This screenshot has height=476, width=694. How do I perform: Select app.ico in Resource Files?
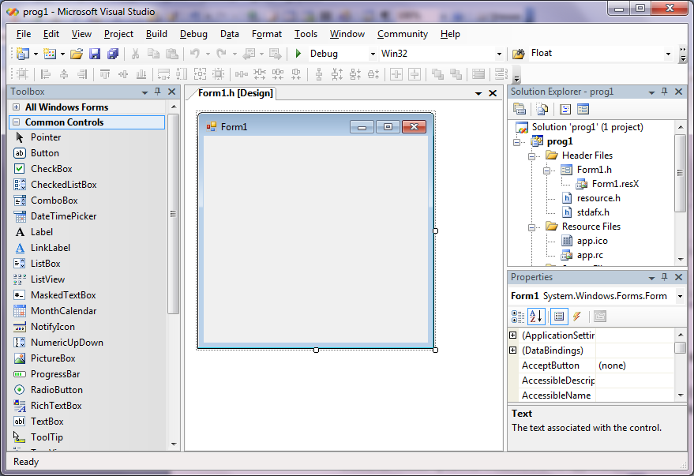592,241
